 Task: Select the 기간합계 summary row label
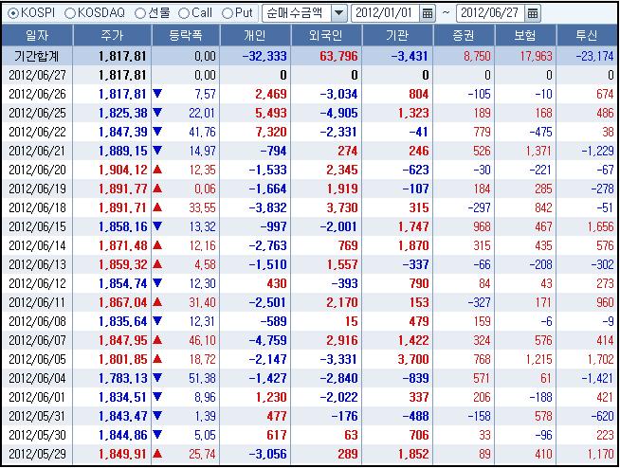point(37,56)
